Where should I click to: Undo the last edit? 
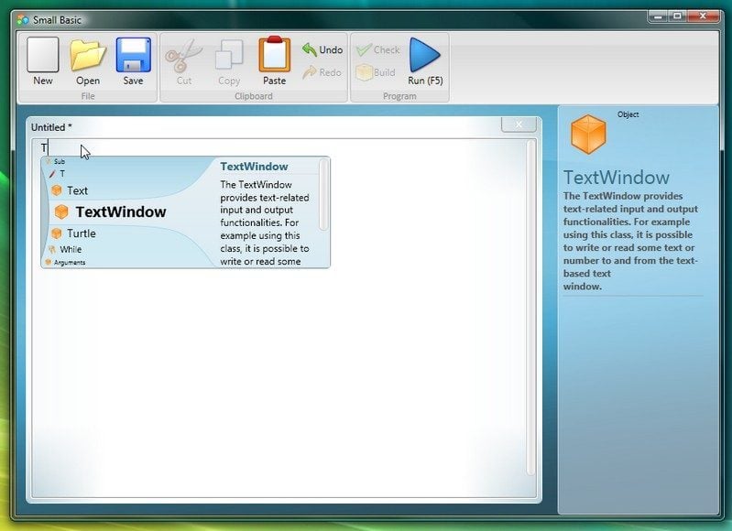point(322,49)
